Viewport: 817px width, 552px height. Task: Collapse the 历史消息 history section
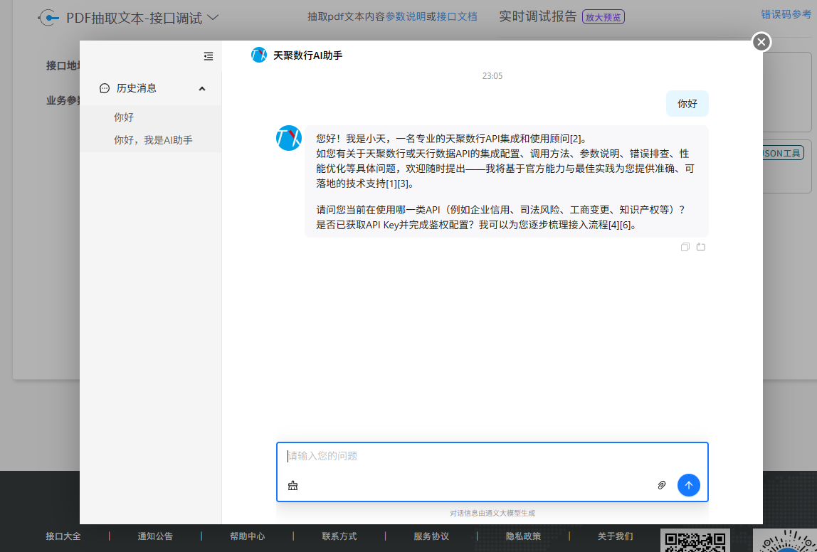pyautogui.click(x=202, y=88)
